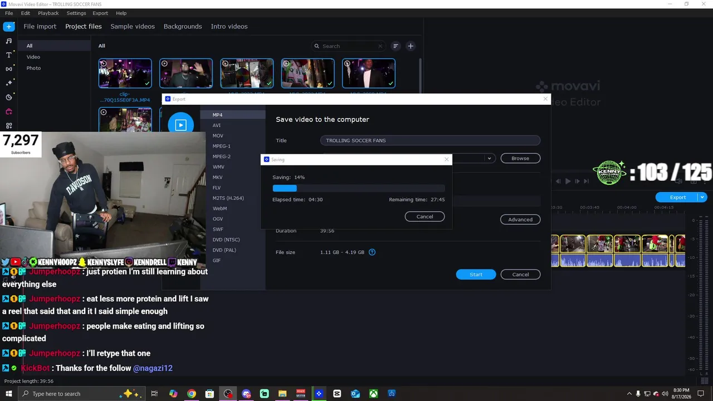Click Start in the Export dialog
713x401 pixels.
(476, 275)
